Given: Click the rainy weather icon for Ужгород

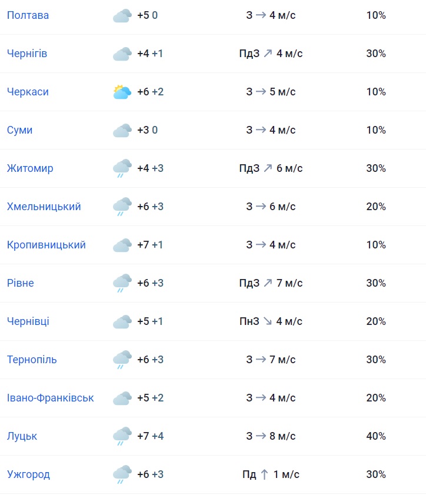Looking at the screenshot, I should point(122,475).
